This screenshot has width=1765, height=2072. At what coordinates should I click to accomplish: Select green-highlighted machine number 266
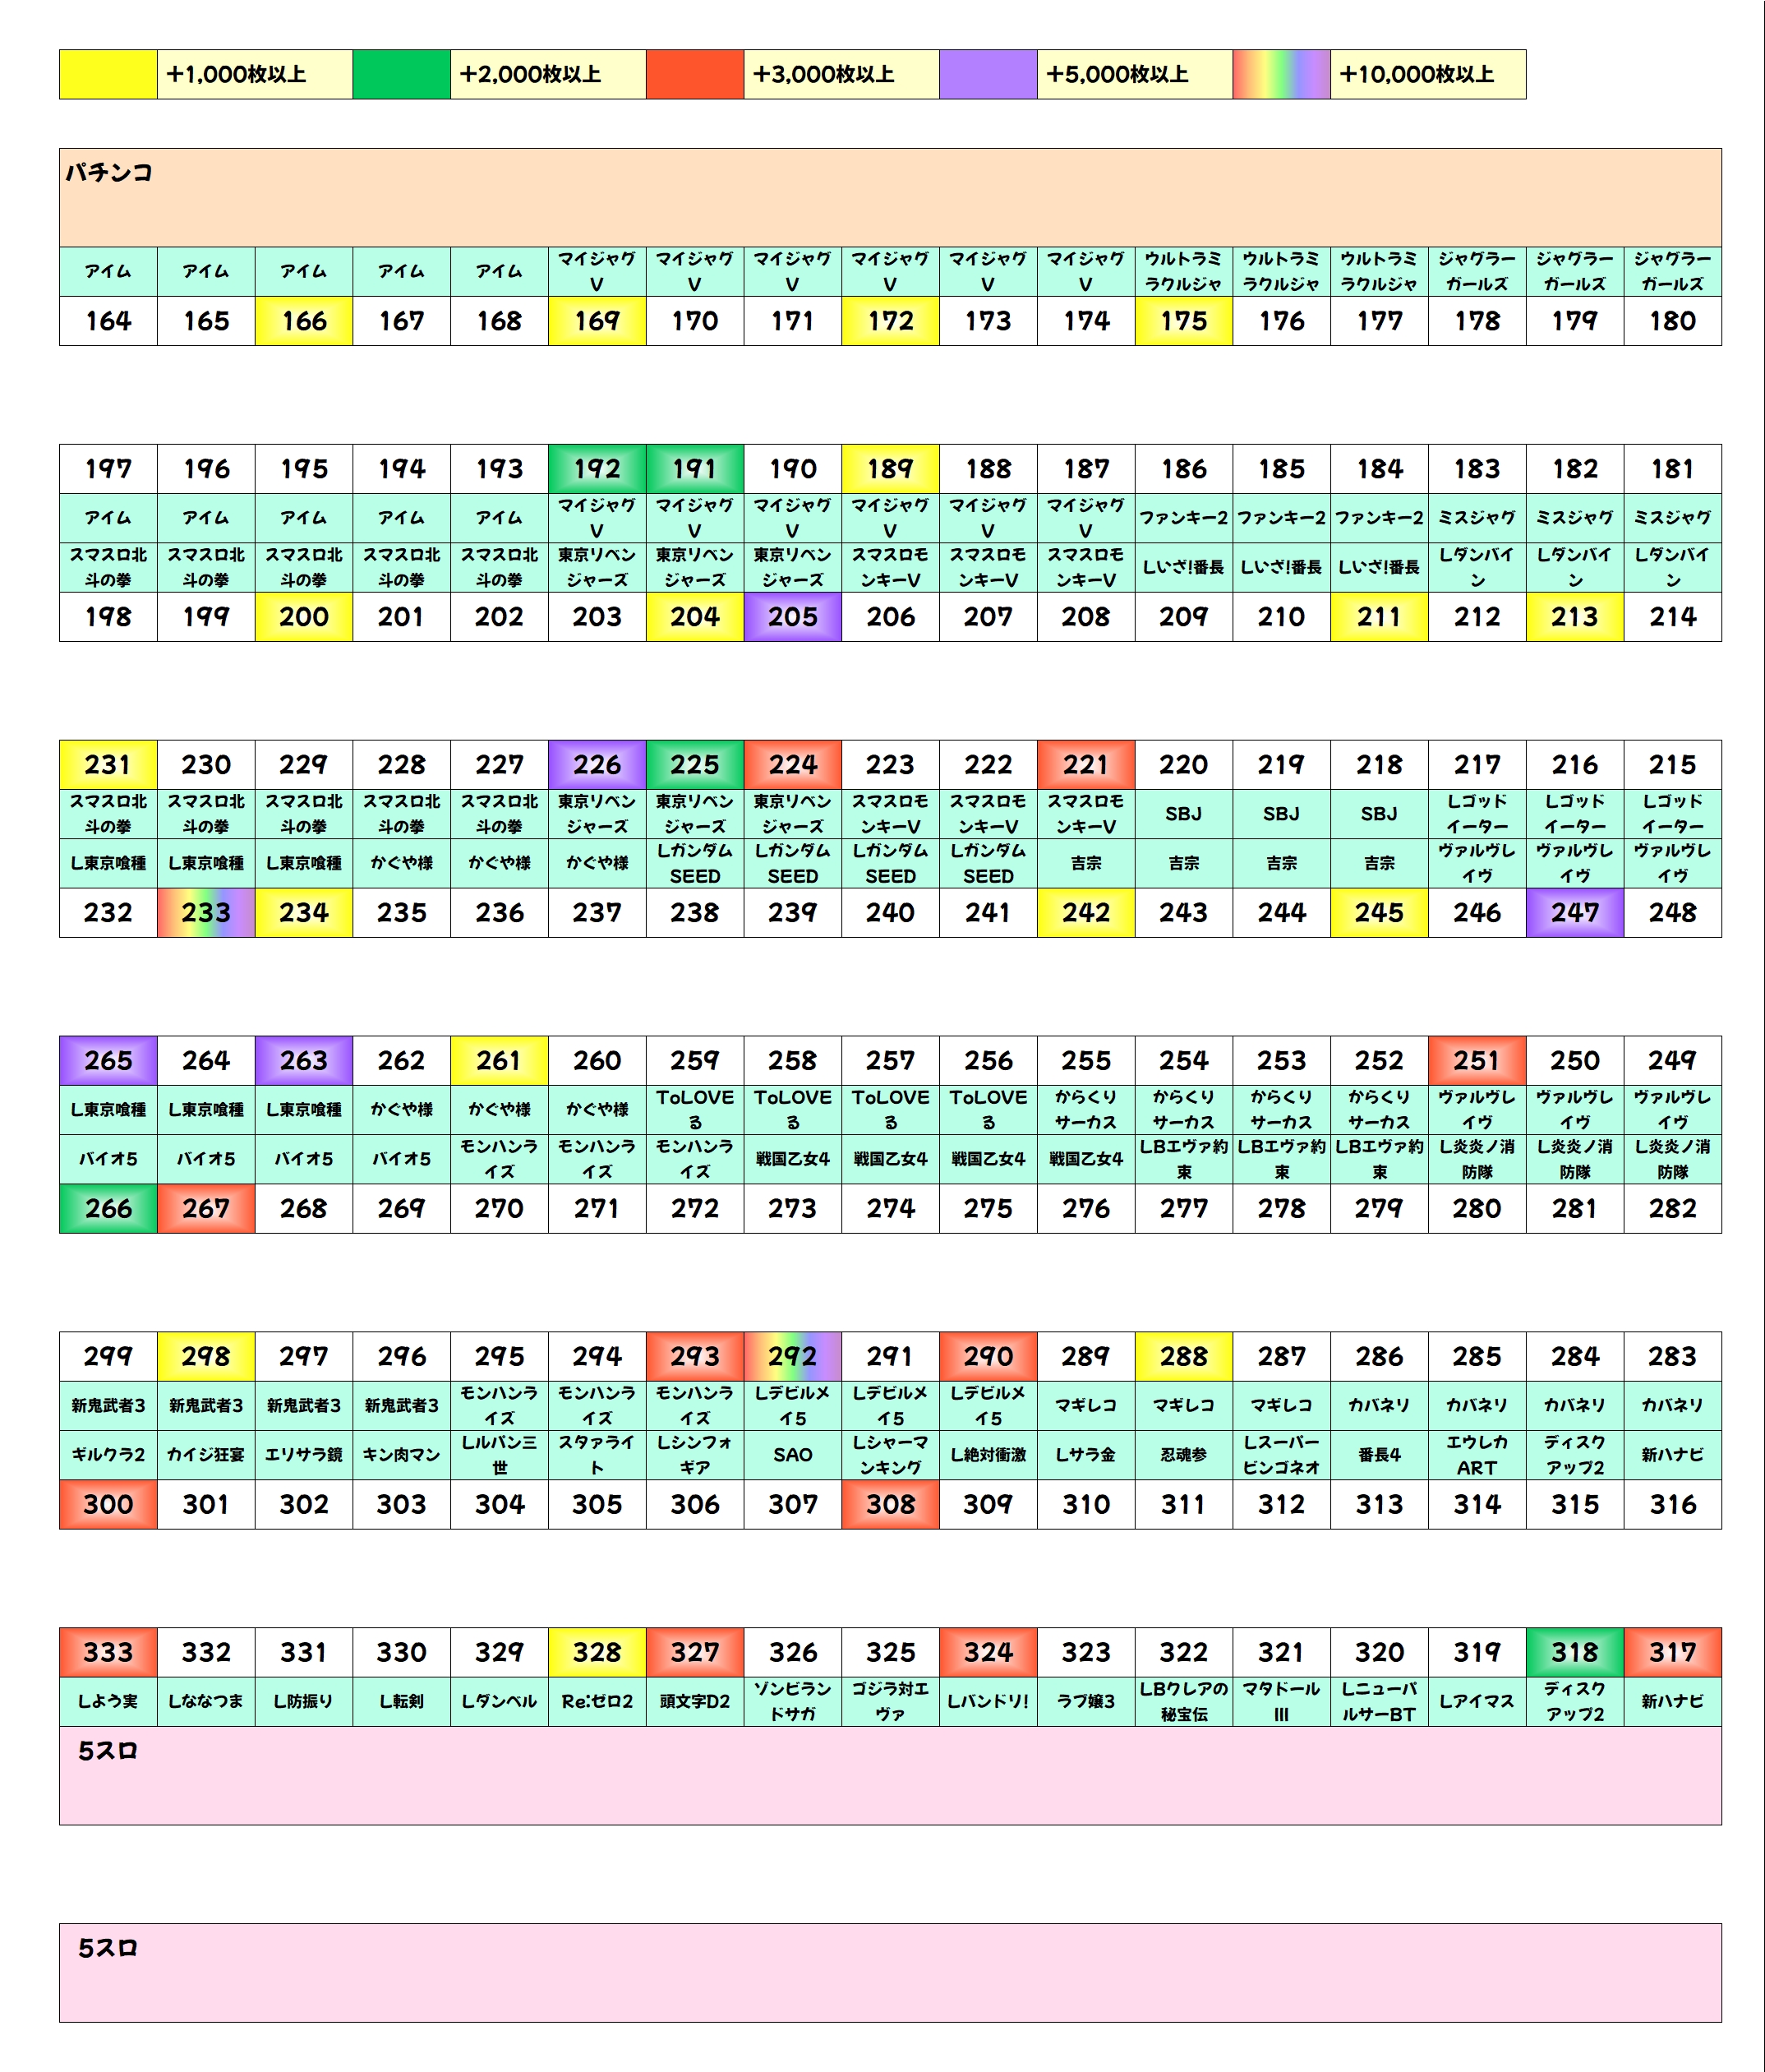click(x=108, y=1208)
